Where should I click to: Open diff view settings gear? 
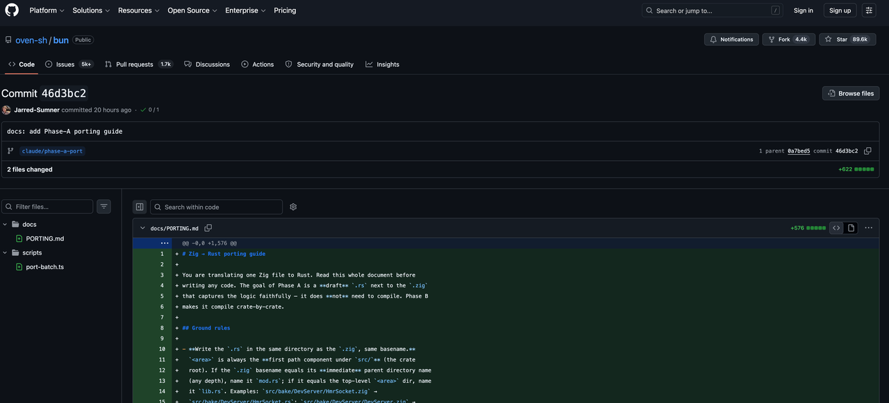click(x=293, y=207)
